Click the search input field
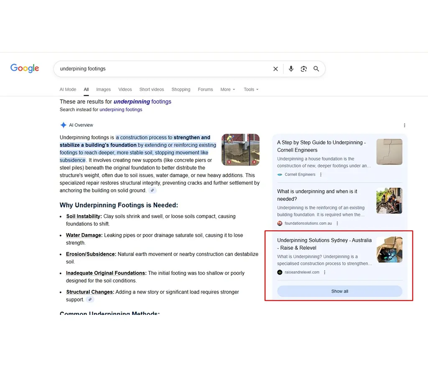 (163, 69)
